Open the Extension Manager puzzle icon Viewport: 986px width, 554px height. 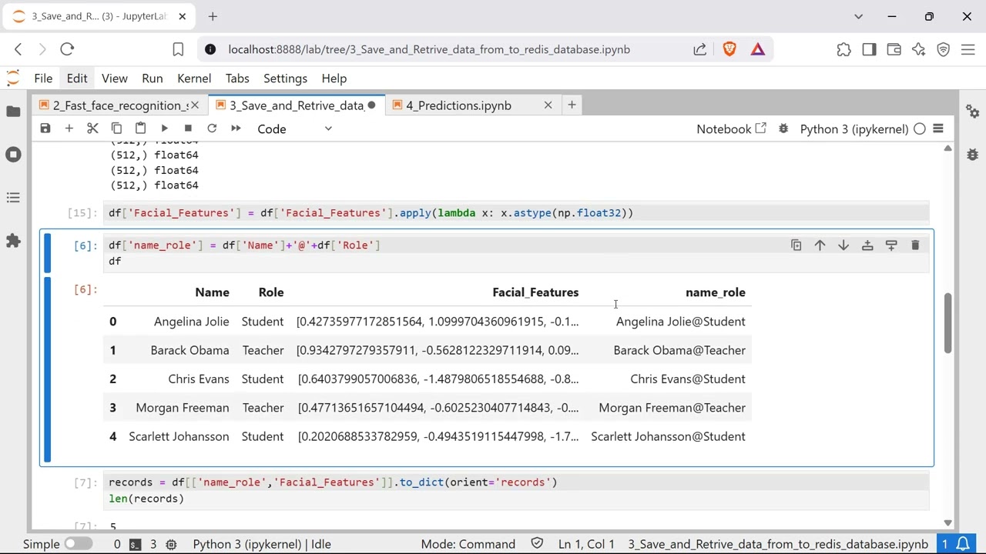pos(13,241)
